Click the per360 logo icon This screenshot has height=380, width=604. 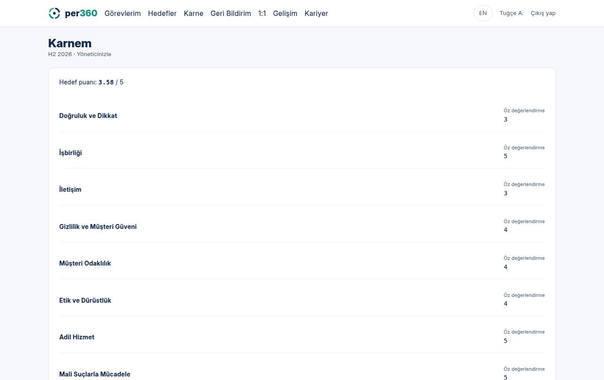point(54,13)
